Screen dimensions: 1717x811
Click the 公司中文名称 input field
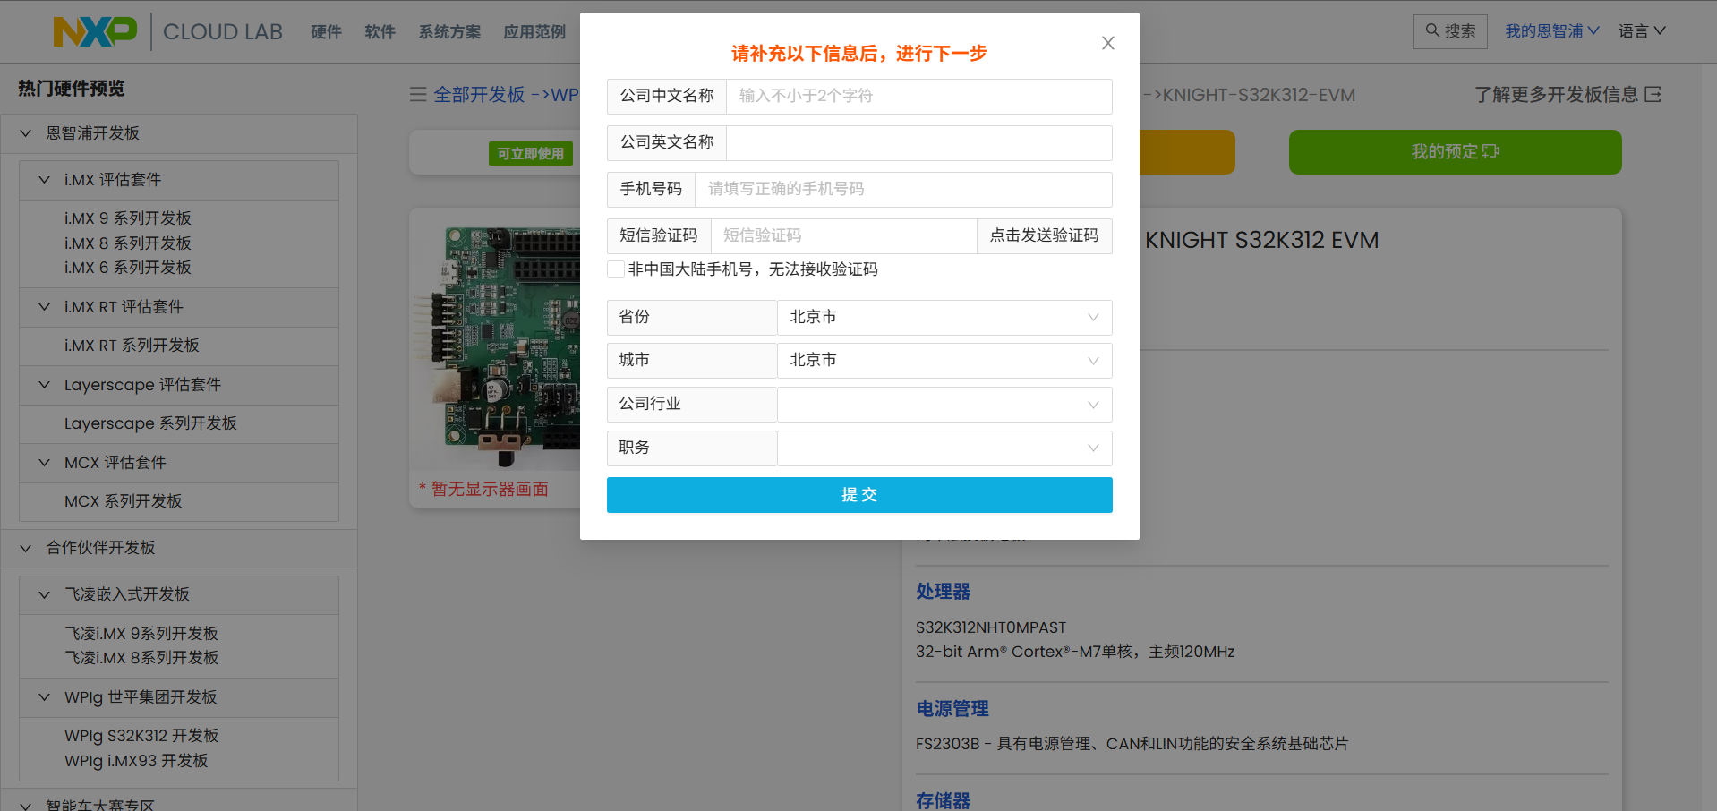[919, 96]
